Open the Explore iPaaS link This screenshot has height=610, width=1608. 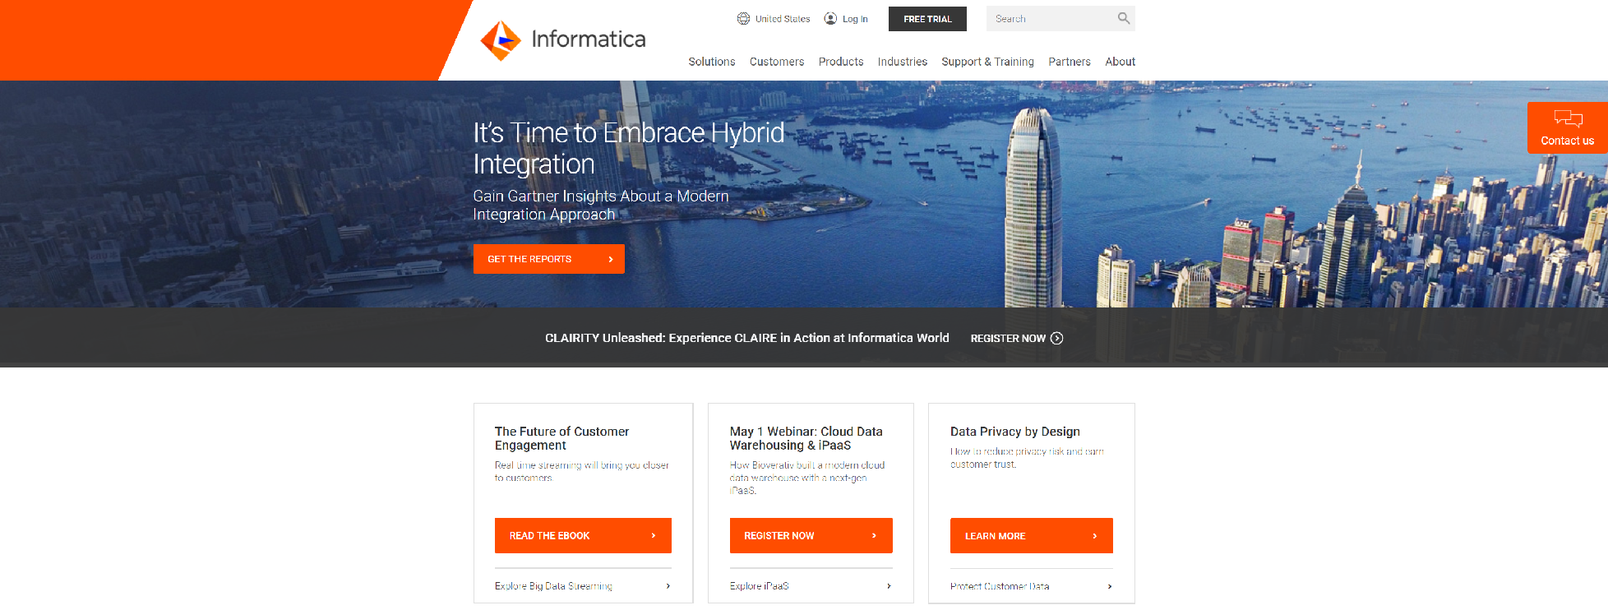tap(760, 586)
